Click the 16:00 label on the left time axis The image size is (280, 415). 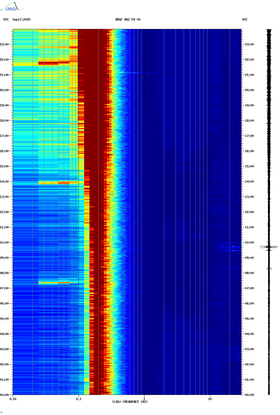(4, 151)
